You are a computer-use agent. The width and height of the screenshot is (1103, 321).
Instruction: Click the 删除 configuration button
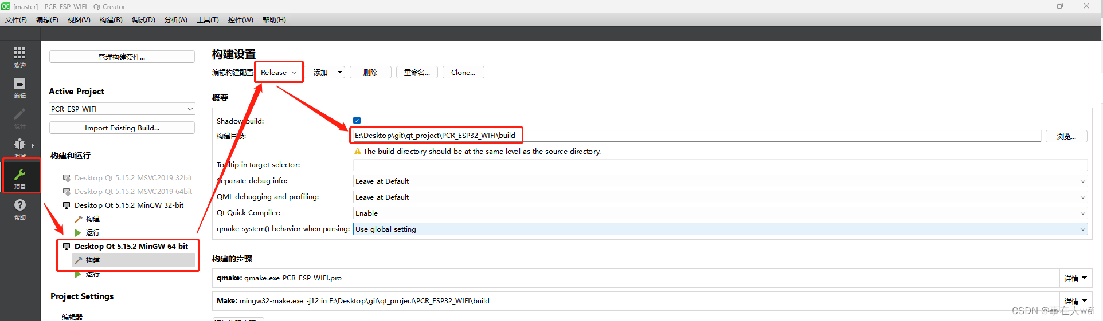coord(370,73)
